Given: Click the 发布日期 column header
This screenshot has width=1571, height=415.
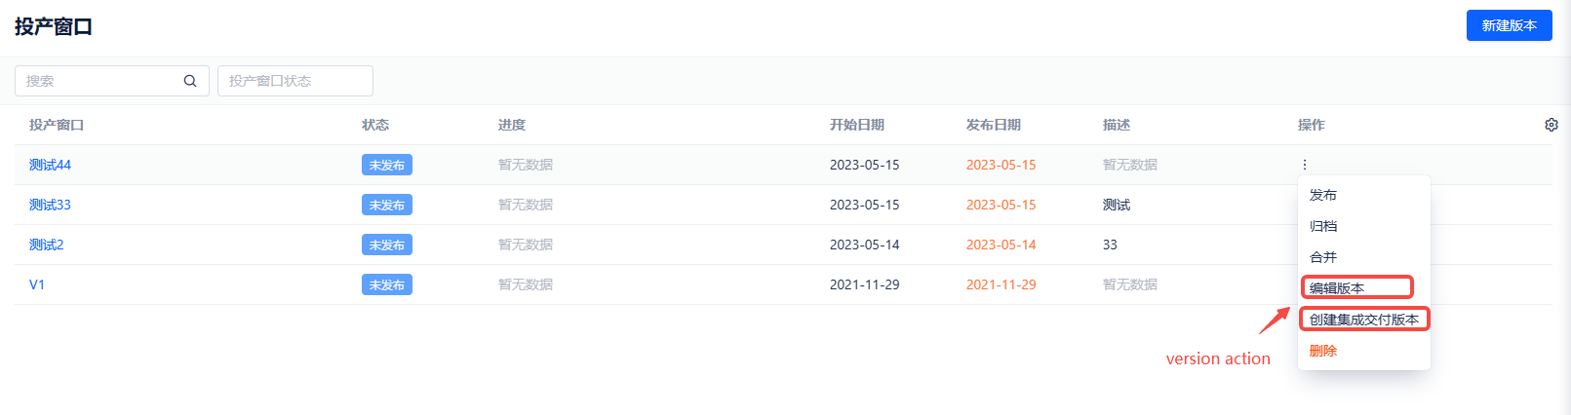Looking at the screenshot, I should pyautogui.click(x=993, y=125).
